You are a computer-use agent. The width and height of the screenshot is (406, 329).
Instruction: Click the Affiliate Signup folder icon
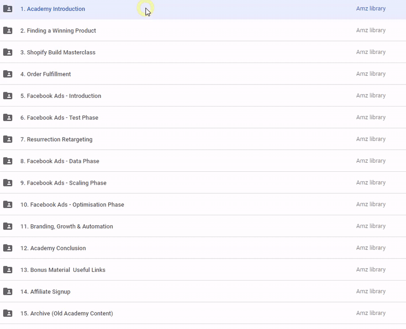click(8, 292)
